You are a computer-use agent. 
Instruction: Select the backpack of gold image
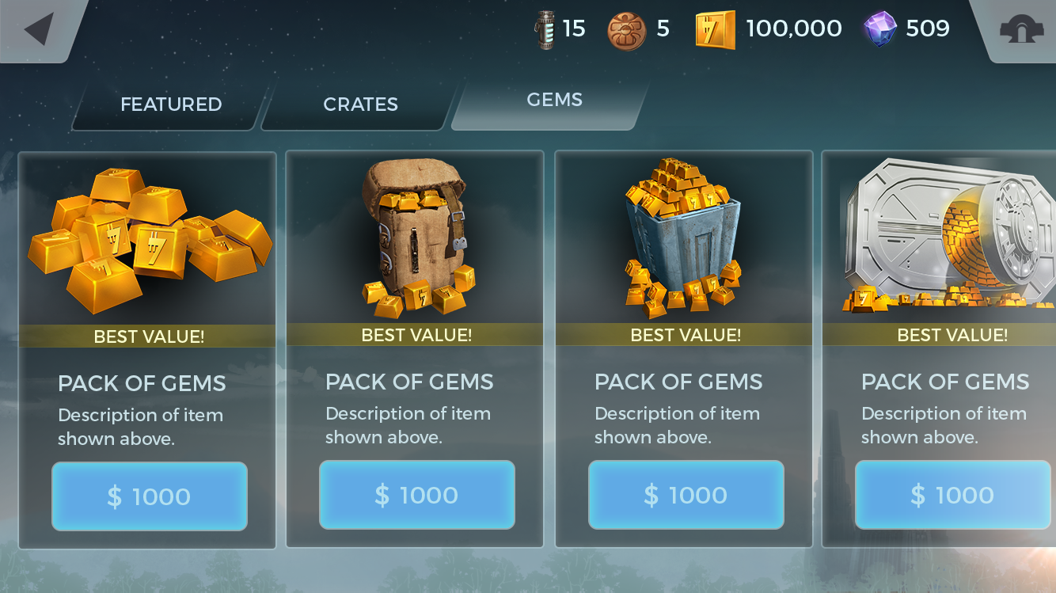(416, 238)
